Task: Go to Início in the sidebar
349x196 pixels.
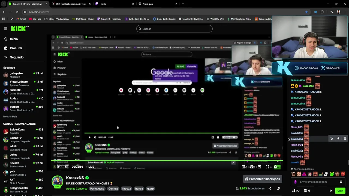Action: 11,39
